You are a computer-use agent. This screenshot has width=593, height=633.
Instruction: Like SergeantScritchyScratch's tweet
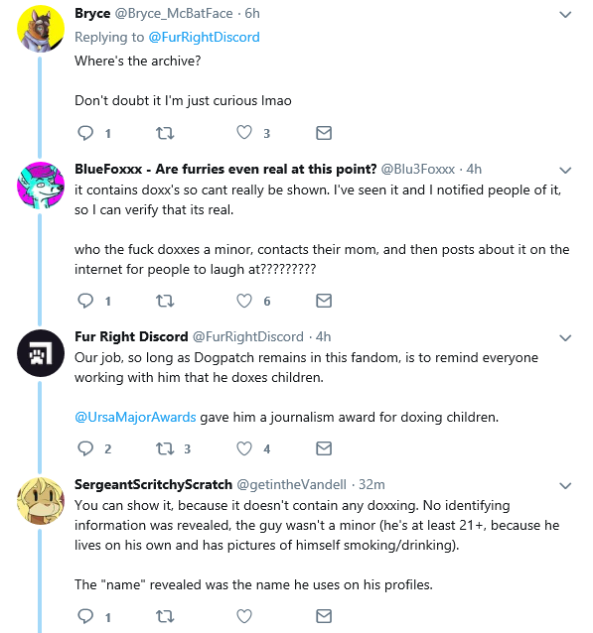click(244, 616)
